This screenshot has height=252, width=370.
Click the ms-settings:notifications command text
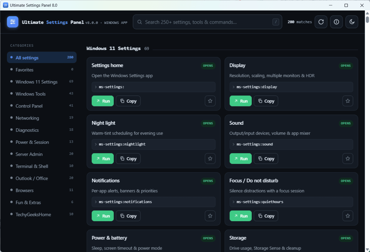click(x=125, y=202)
